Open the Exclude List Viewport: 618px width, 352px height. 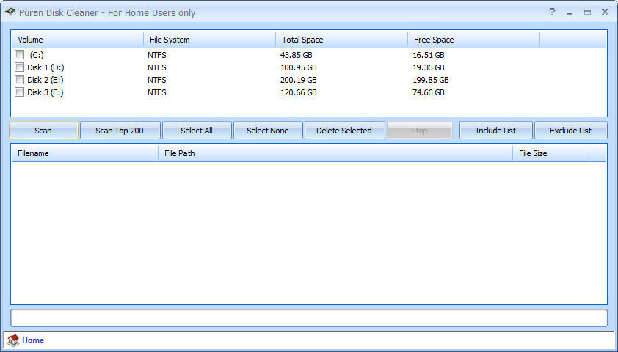[570, 131]
